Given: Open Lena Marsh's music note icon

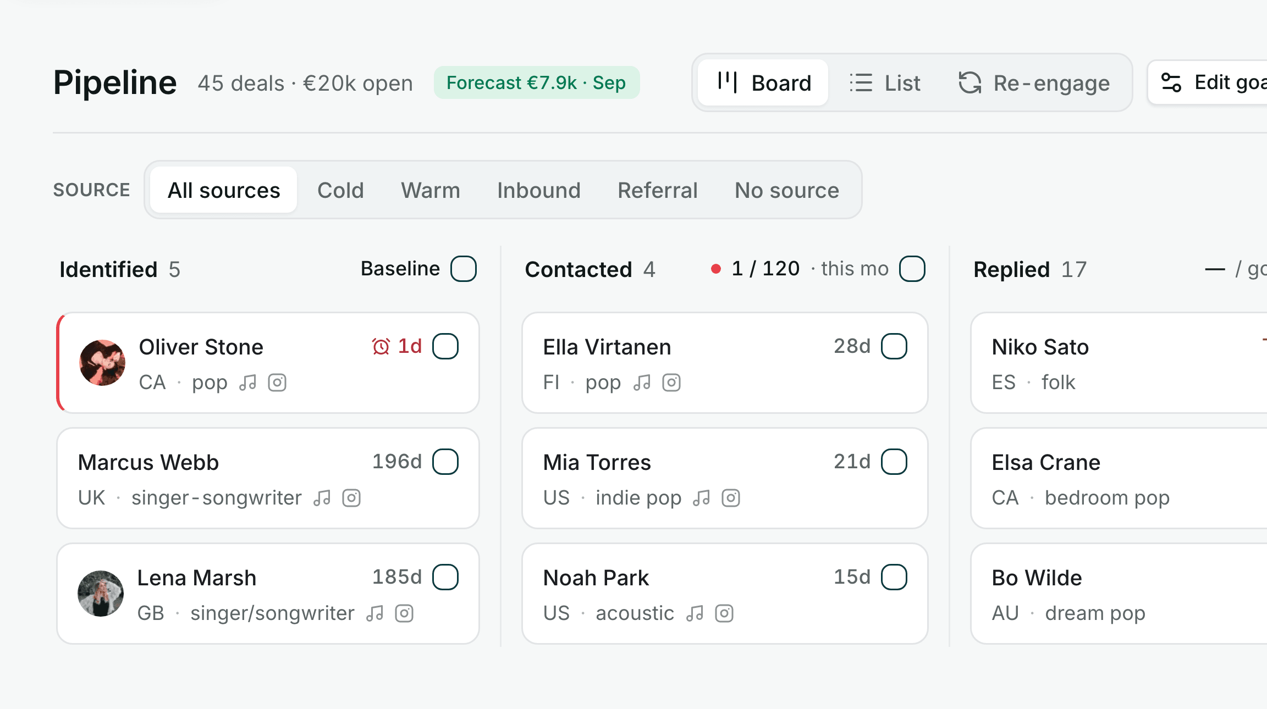Looking at the screenshot, I should [x=375, y=613].
